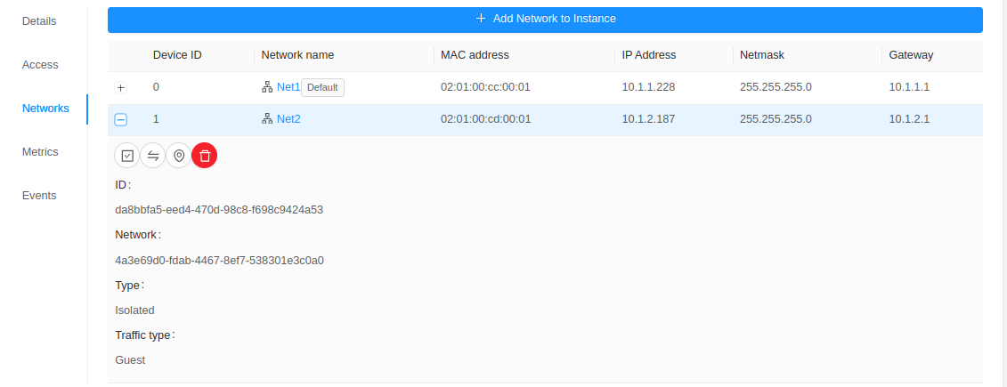Open the Details tab
Image resolution: width=1007 pixels, height=387 pixels.
pyautogui.click(x=39, y=20)
